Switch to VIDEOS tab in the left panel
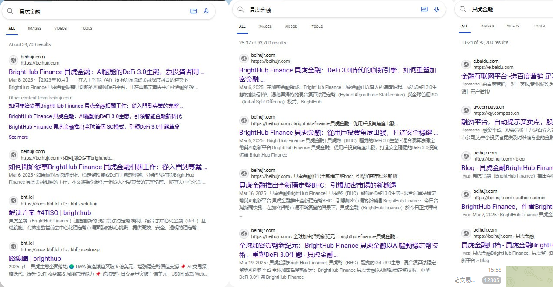 coord(61,29)
